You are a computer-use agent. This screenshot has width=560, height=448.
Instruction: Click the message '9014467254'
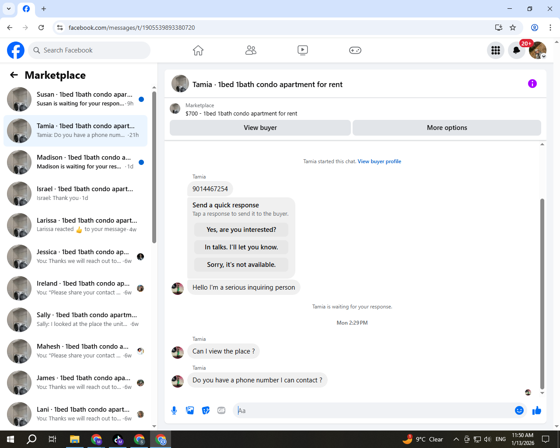pyautogui.click(x=210, y=189)
